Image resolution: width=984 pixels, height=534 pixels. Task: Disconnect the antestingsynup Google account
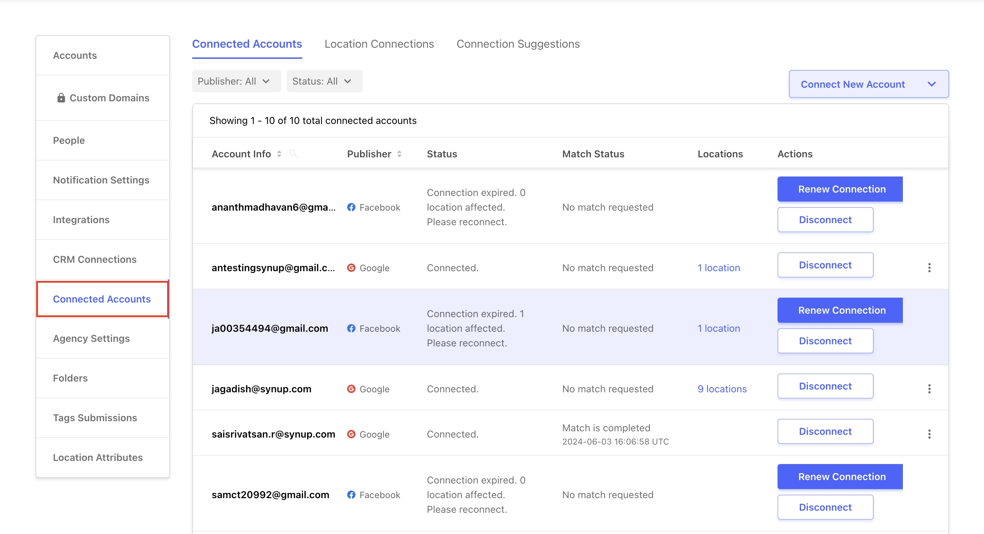pos(825,265)
